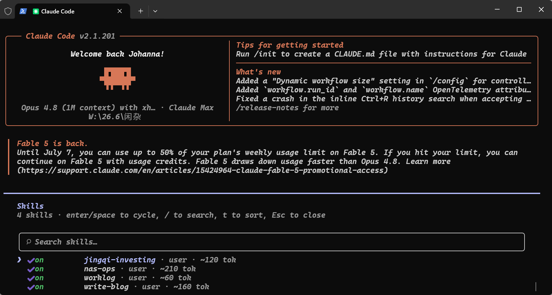This screenshot has height=295, width=552.
Task: Click the 'Fable 5 is back.' heading
Action: pyautogui.click(x=52, y=144)
